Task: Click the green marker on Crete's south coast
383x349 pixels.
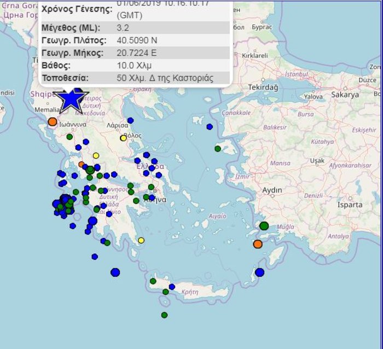Action: point(166,292)
